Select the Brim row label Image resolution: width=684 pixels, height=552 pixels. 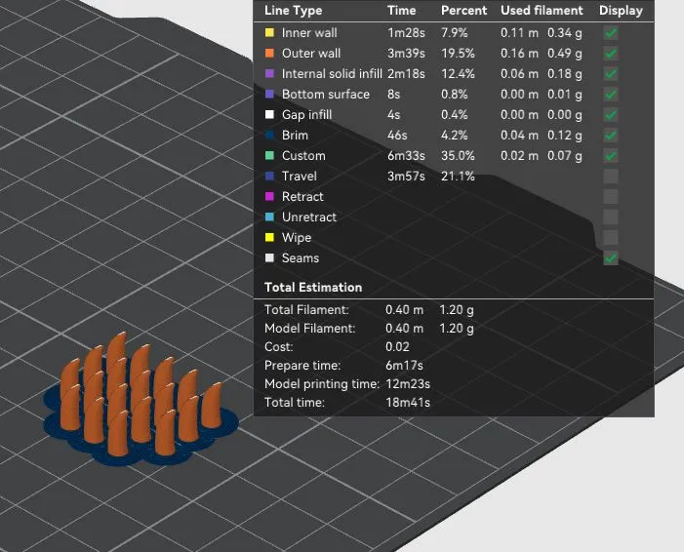click(x=295, y=136)
